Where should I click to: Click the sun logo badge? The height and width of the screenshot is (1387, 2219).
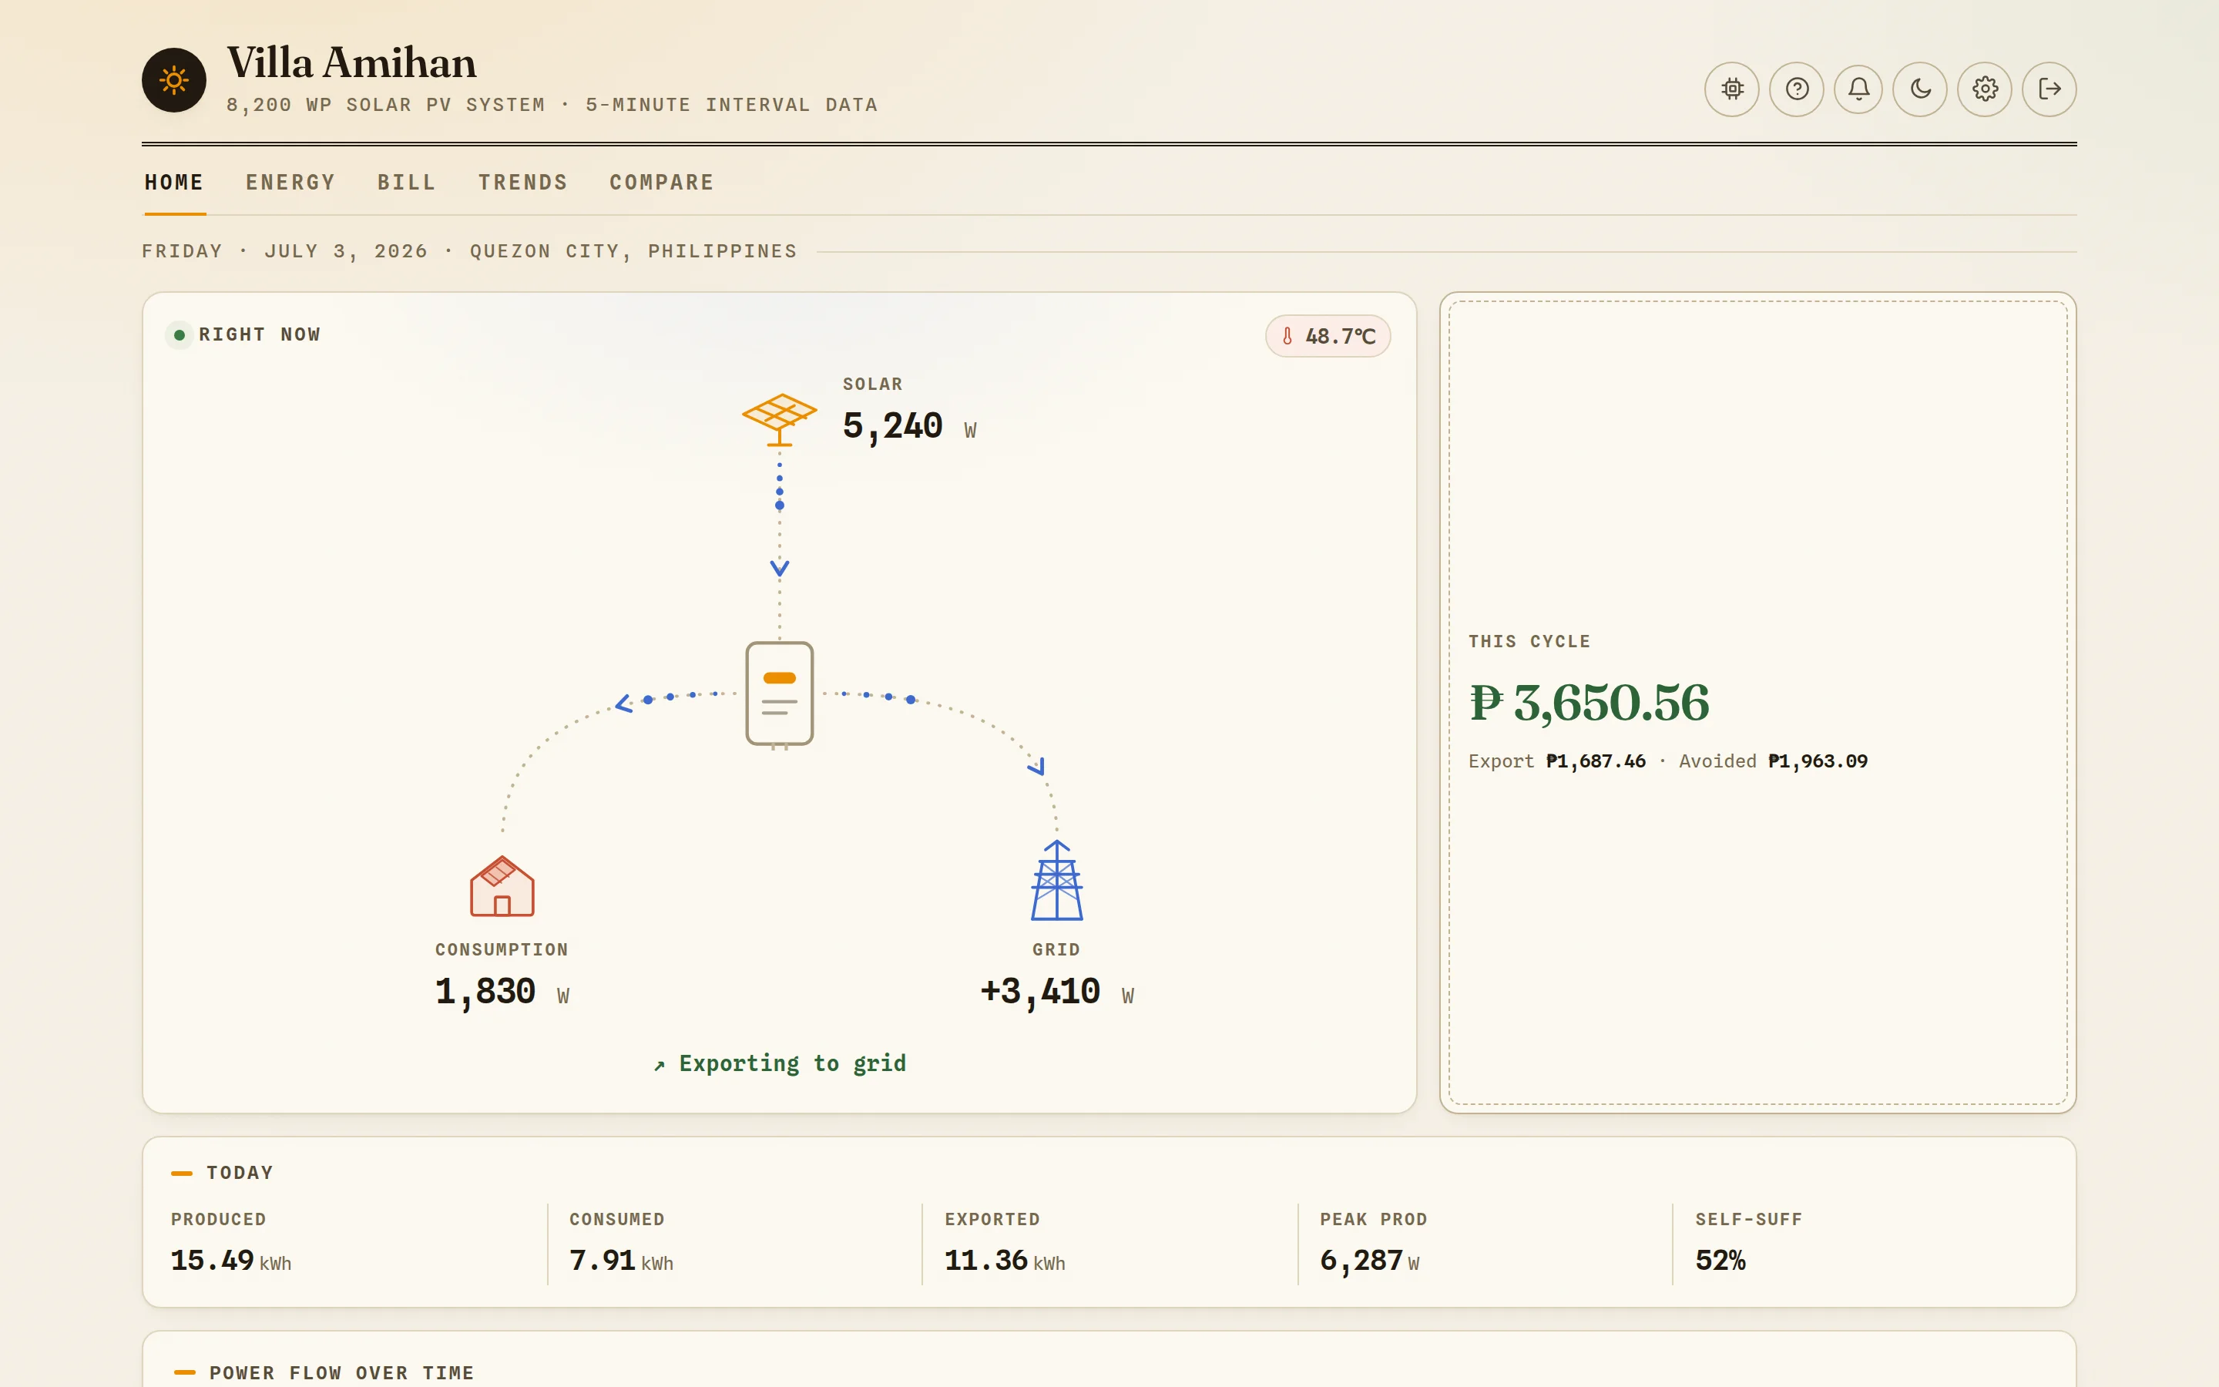coord(174,81)
